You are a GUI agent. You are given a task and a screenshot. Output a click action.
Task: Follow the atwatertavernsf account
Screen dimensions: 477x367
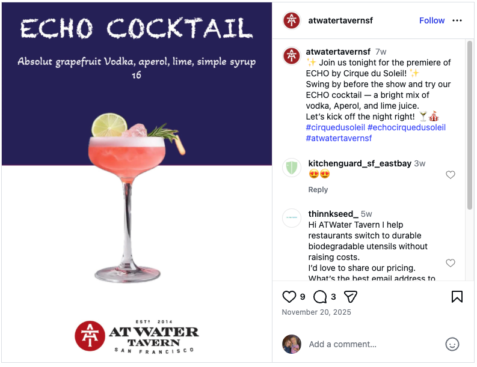click(x=432, y=20)
